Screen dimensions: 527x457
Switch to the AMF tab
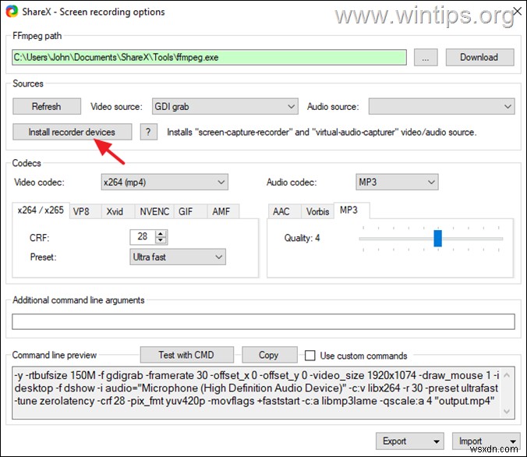pyautogui.click(x=223, y=211)
